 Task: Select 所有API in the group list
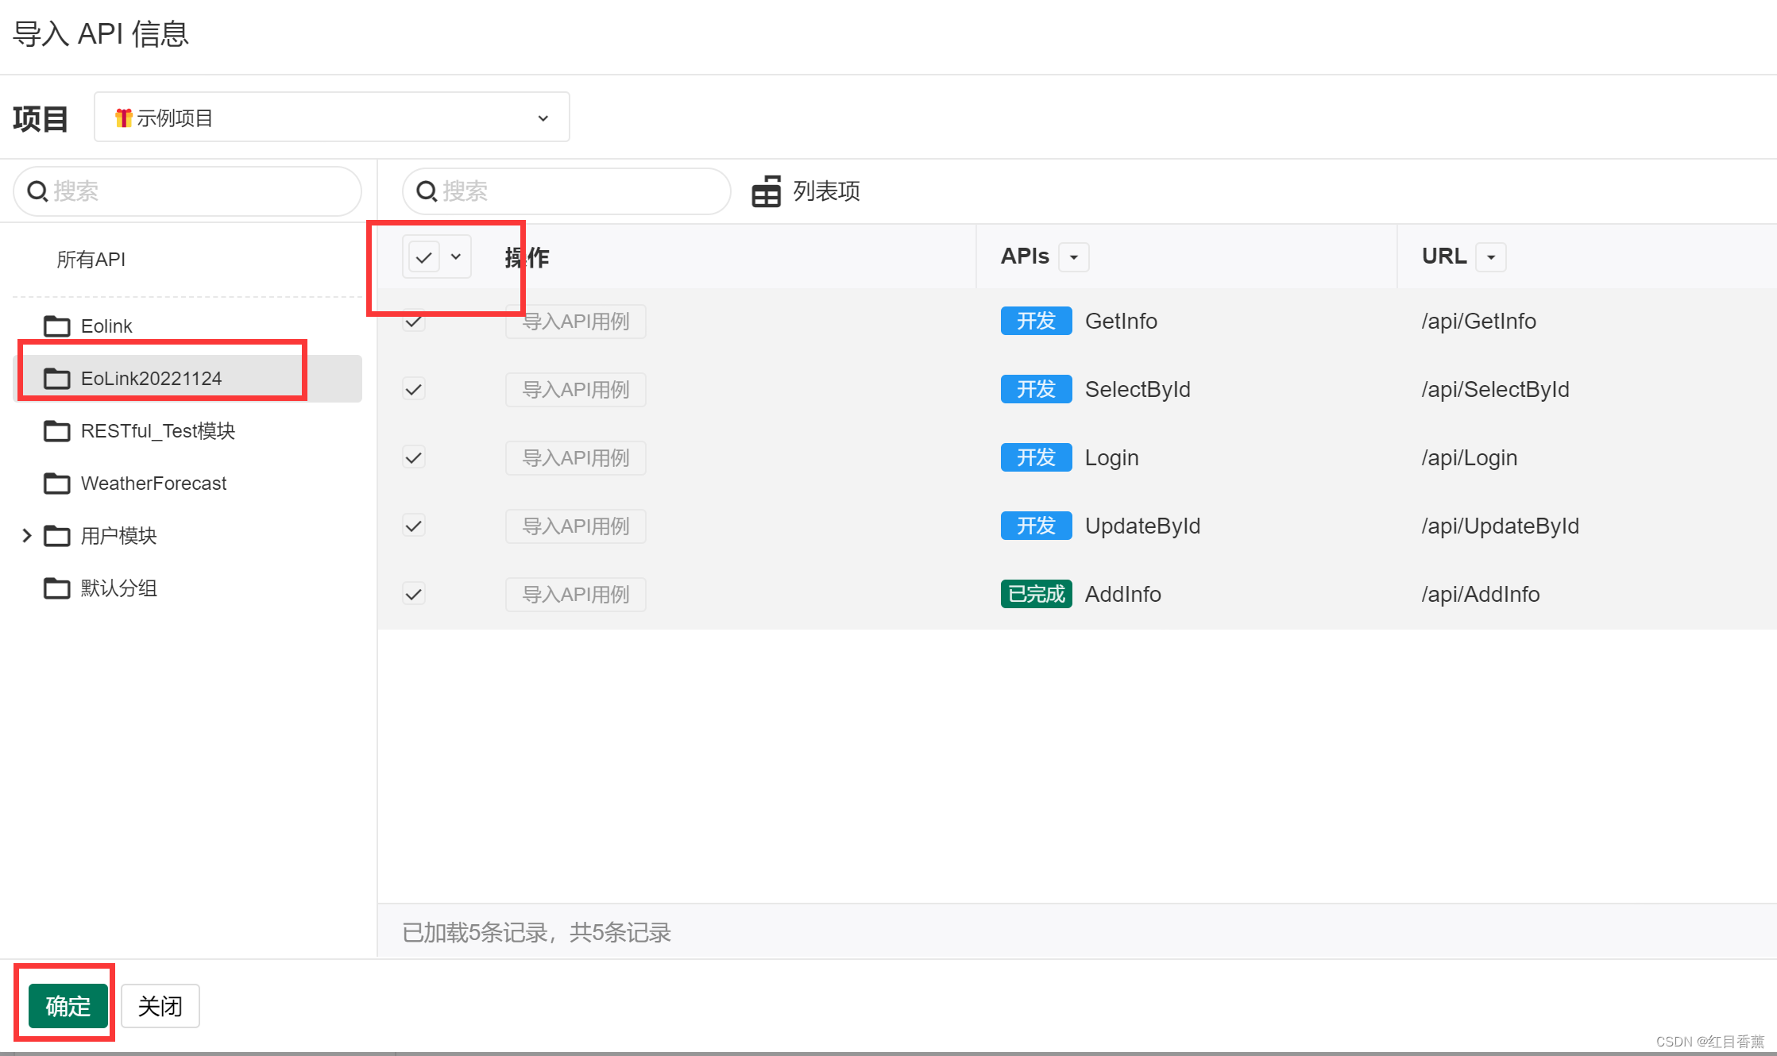click(x=91, y=260)
